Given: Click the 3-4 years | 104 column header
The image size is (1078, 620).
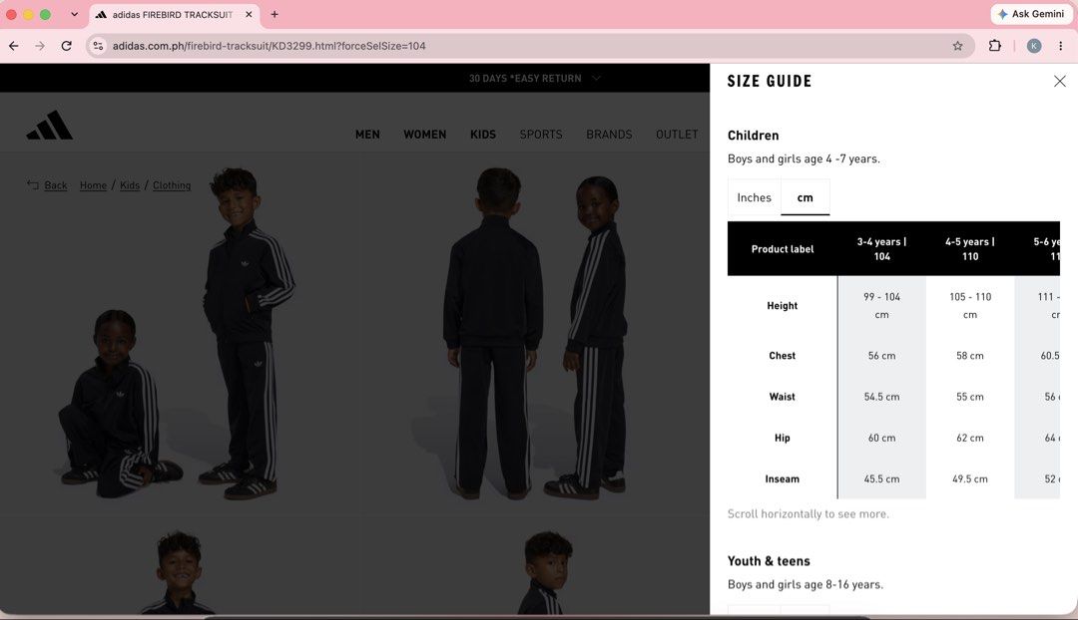Looking at the screenshot, I should click(x=881, y=248).
